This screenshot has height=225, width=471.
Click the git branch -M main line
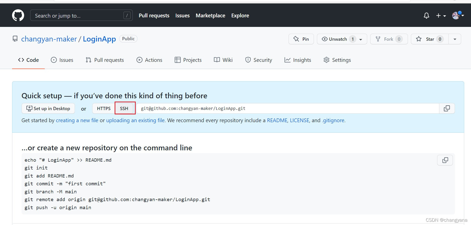pos(51,192)
